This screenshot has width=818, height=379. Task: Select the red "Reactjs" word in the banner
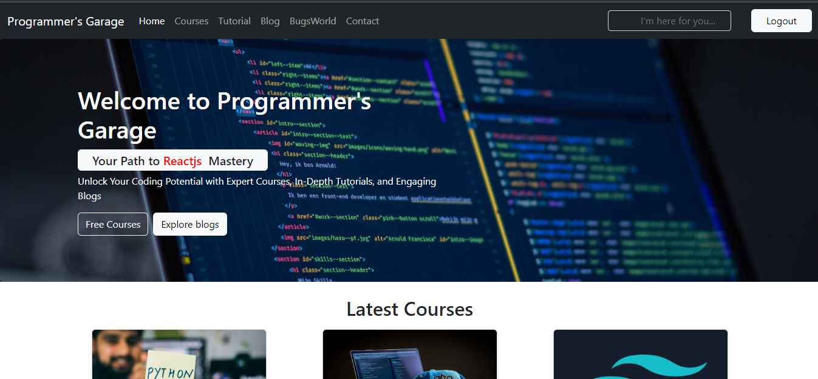[x=182, y=161]
